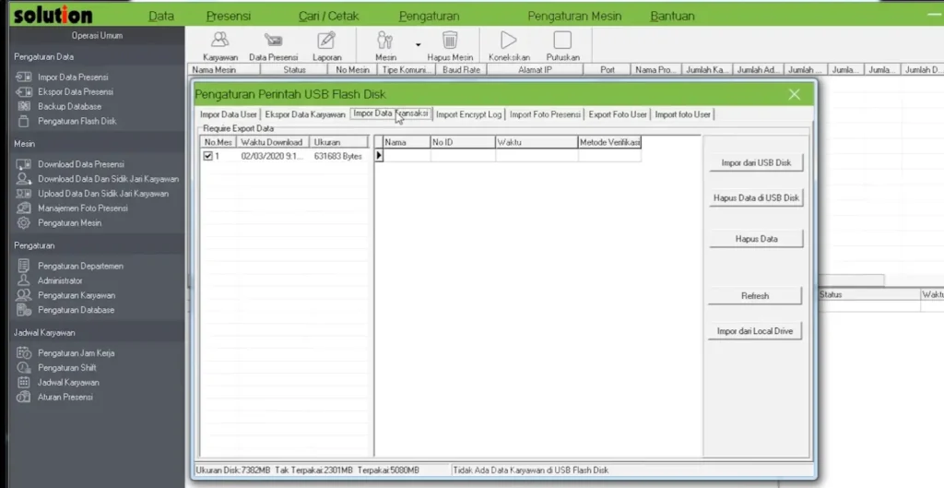
Task: Open the Cari / Cetak menu
Action: point(329,16)
